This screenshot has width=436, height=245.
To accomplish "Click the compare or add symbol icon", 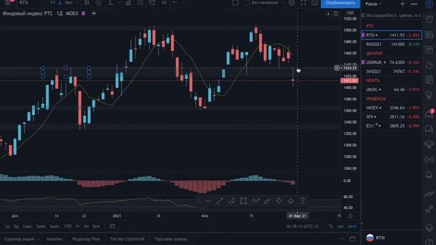I will click(98, 3).
